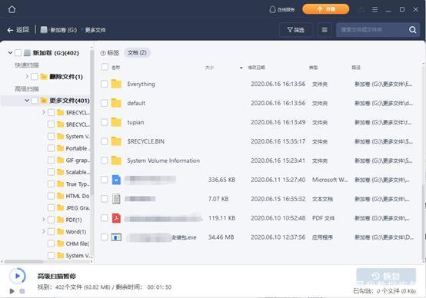The image size is (426, 298).
Task: Click the sort arrow beside modified date
Action: point(241,68)
